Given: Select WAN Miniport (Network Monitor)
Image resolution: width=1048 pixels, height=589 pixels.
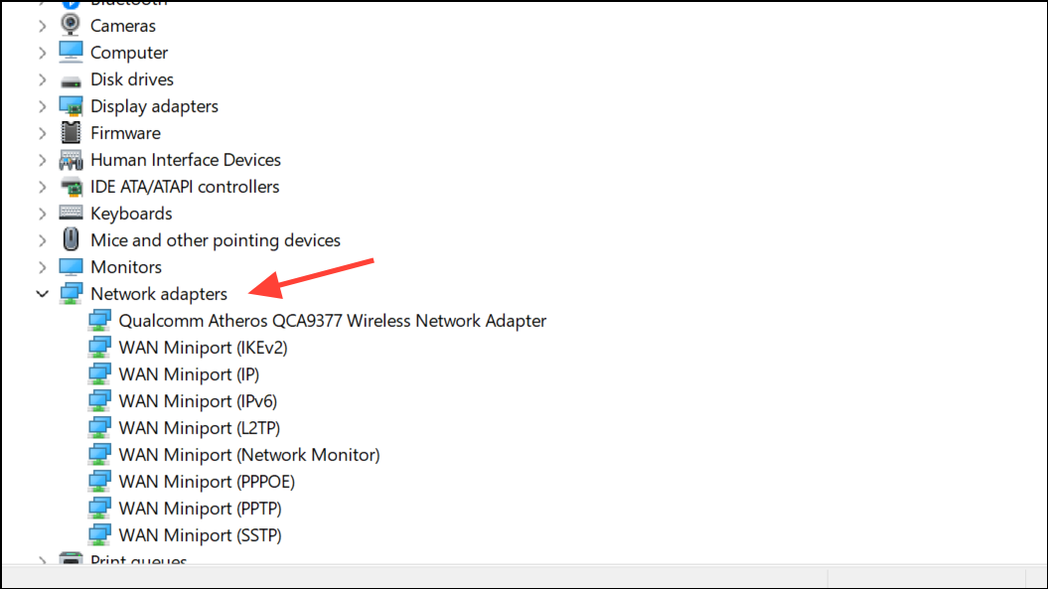Looking at the screenshot, I should point(249,454).
